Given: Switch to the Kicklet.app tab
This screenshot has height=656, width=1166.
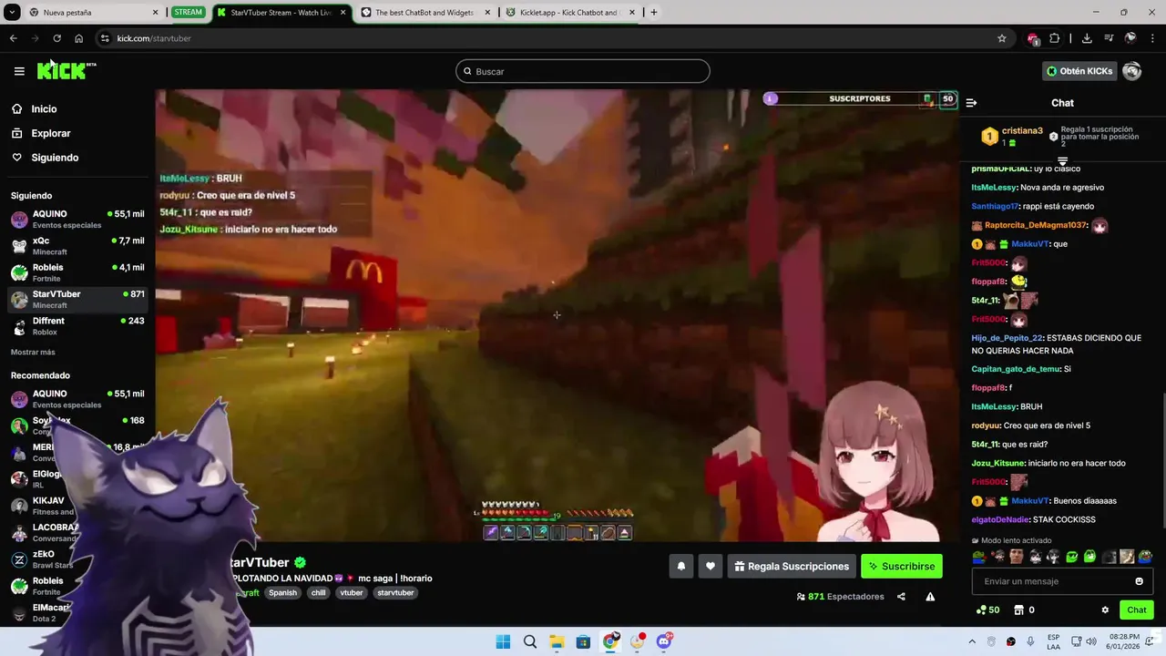Looking at the screenshot, I should (569, 13).
